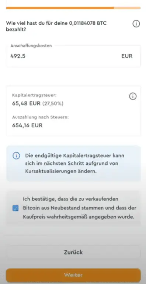Focus the Anschaffungskosten input field
Viewport: 146px width, 284px height.
(73, 56)
